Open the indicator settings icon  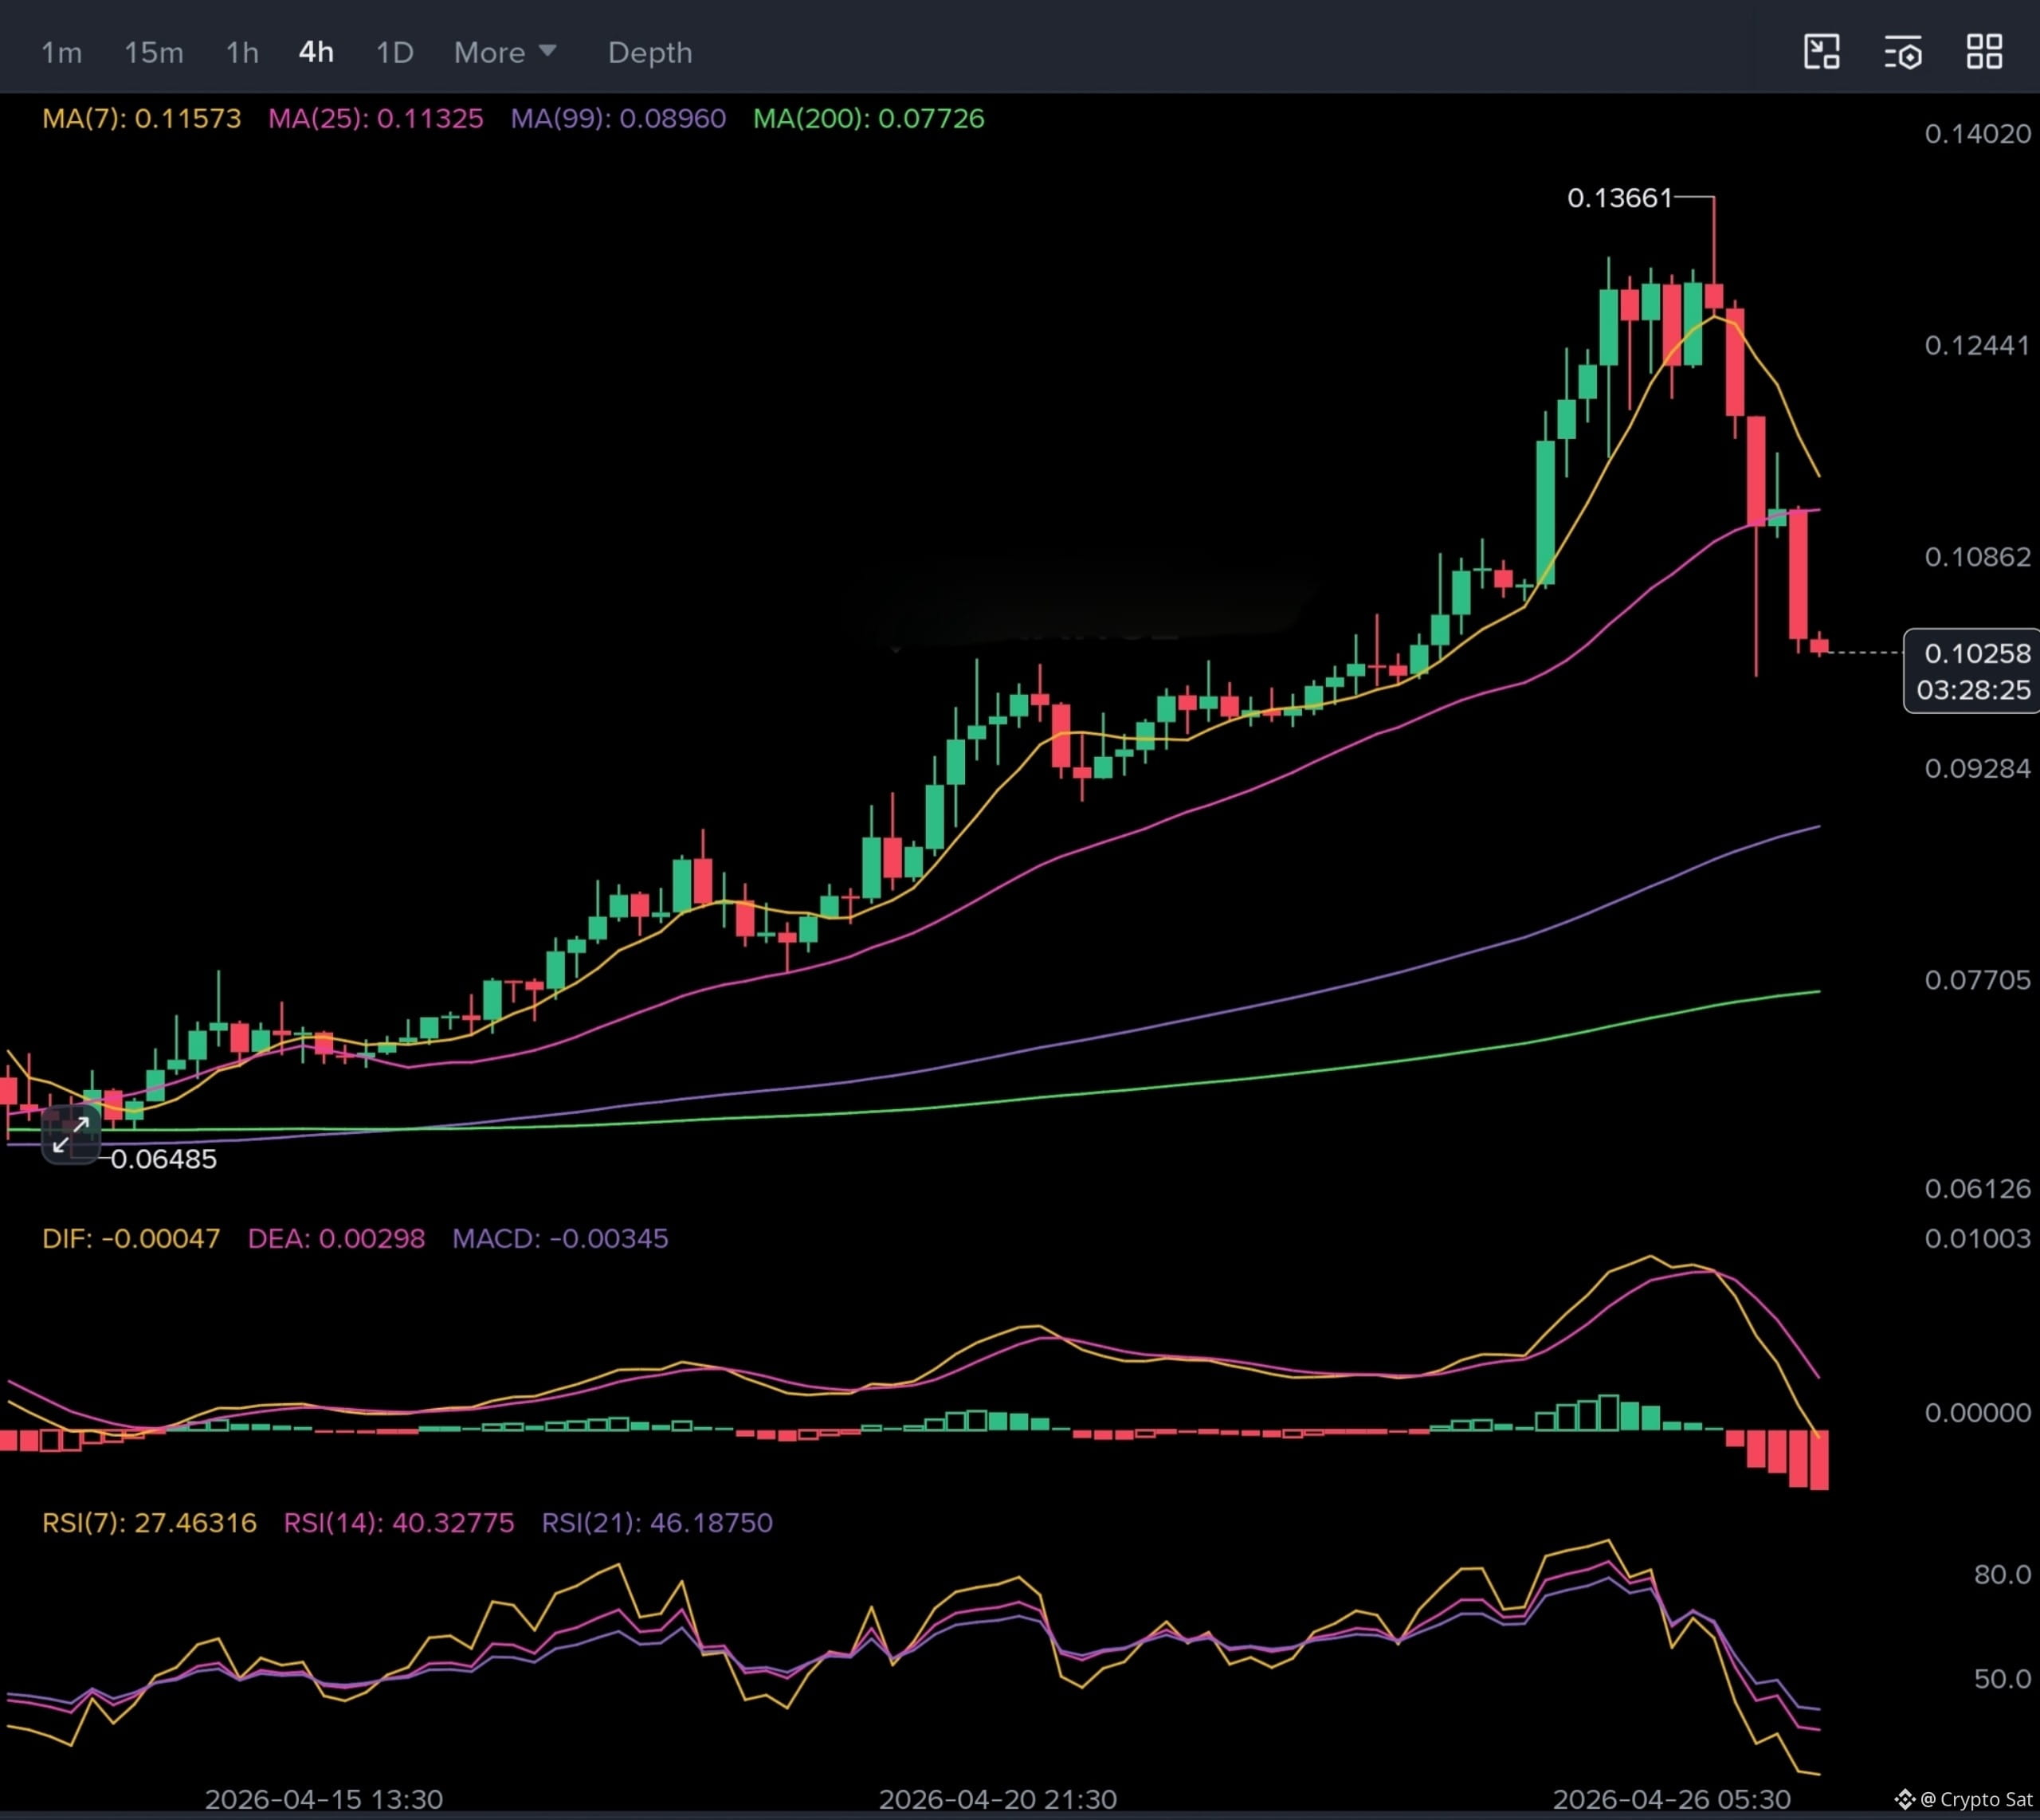pyautogui.click(x=1903, y=52)
